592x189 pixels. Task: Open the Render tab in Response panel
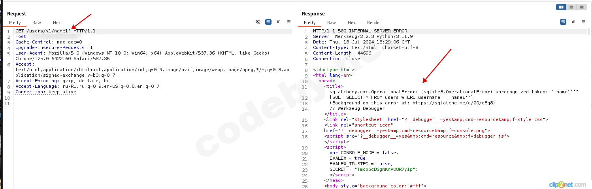tap(374, 23)
